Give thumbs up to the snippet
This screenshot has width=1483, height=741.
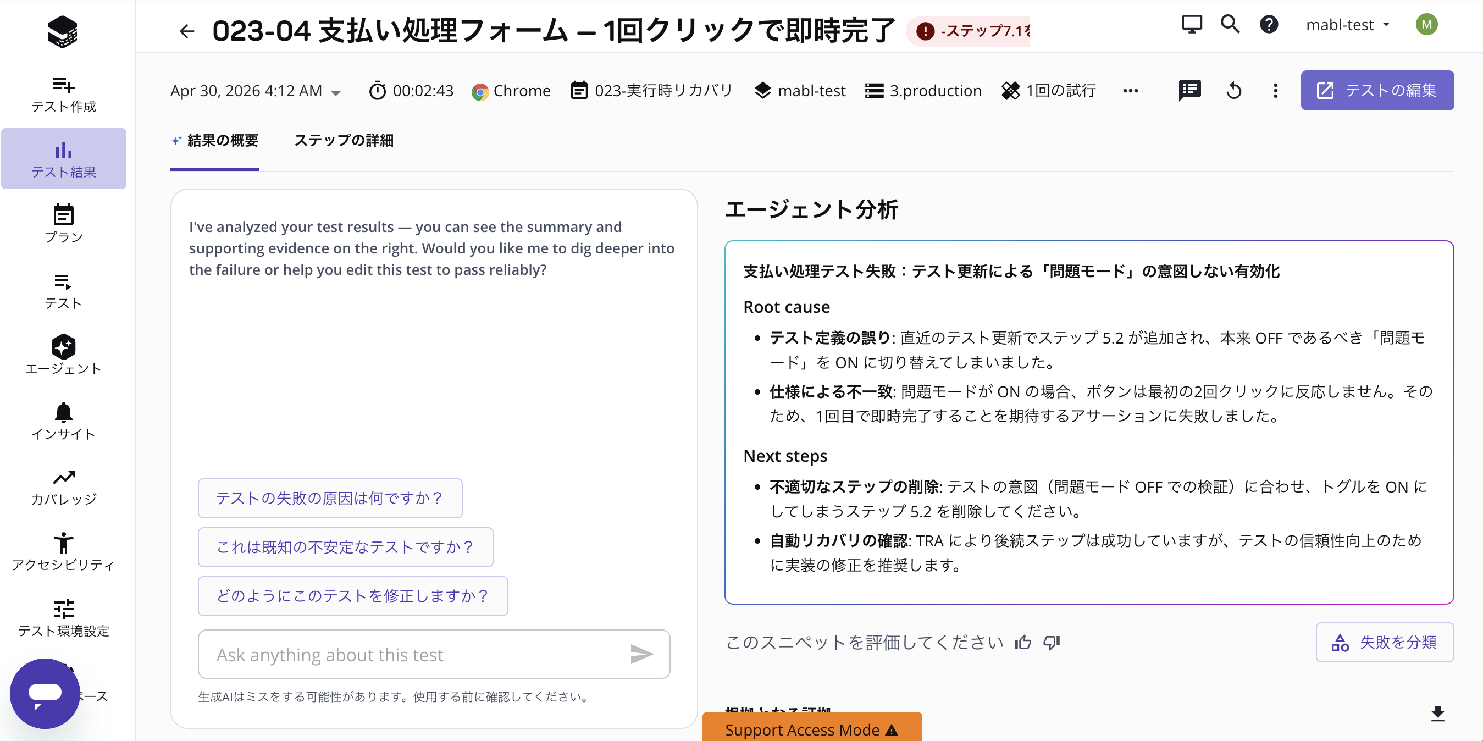point(1022,642)
